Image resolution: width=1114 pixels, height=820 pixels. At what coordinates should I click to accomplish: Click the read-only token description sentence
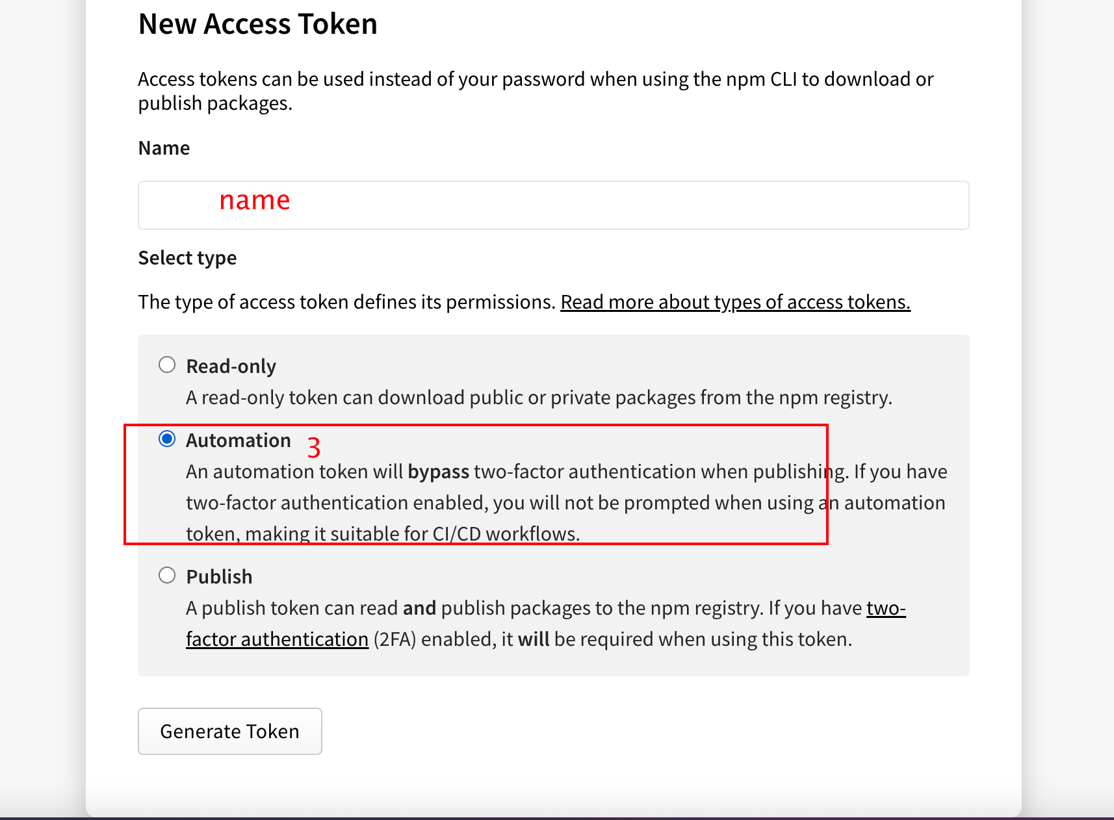tap(539, 398)
